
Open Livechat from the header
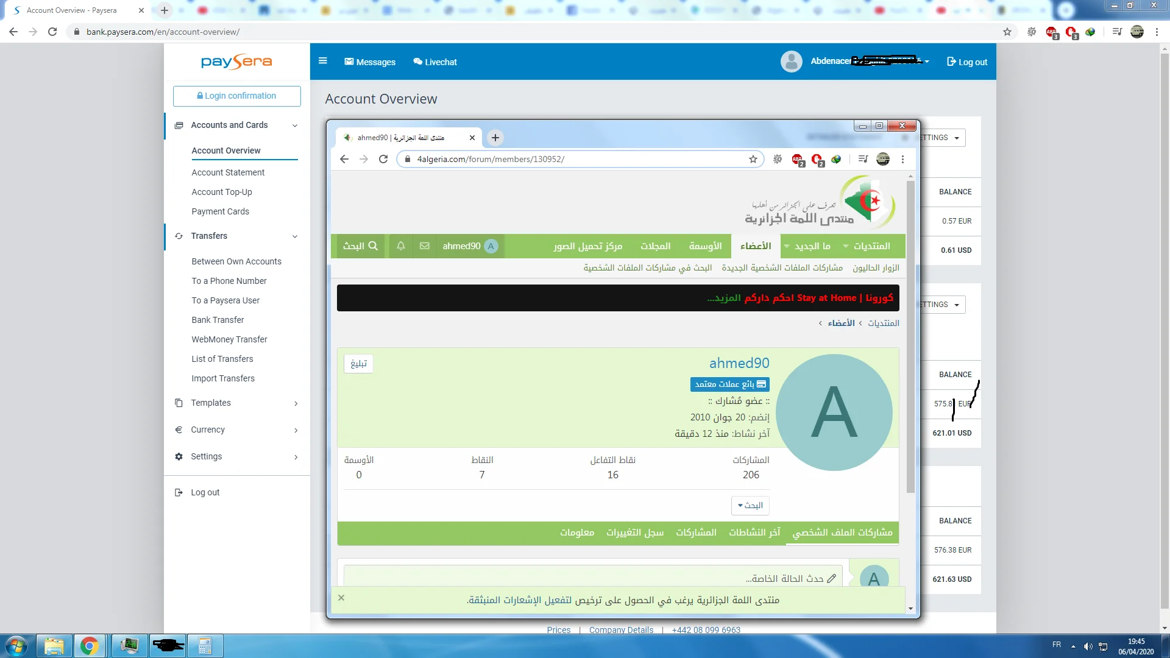[435, 62]
